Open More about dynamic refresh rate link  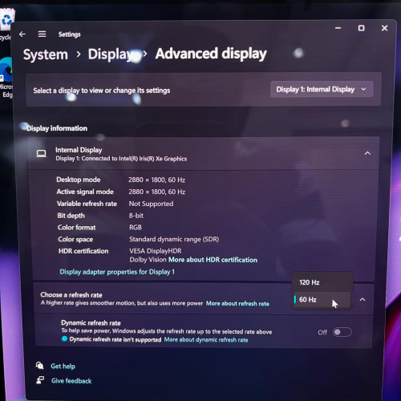(206, 340)
